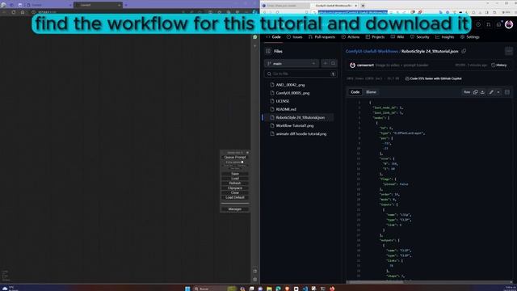Reload page in left browser window

13,12
